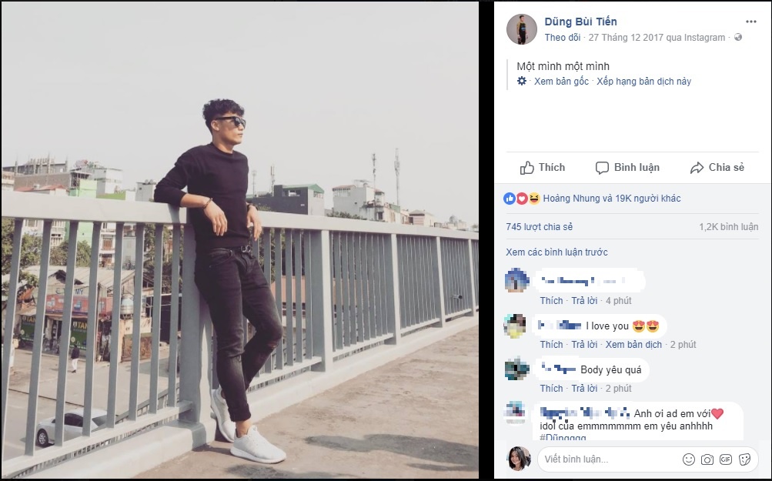Open the GIF picker in the comment box

(x=724, y=459)
